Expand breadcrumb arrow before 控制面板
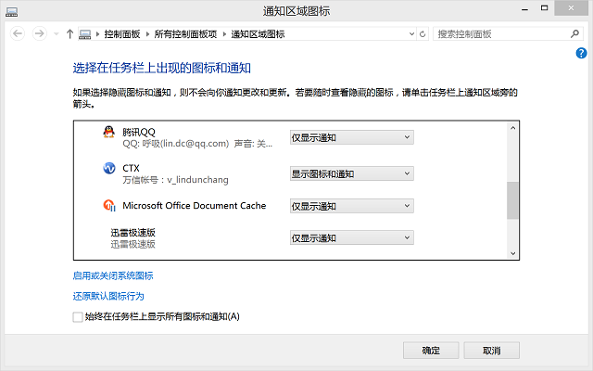The height and width of the screenshot is (371, 593). point(97,34)
